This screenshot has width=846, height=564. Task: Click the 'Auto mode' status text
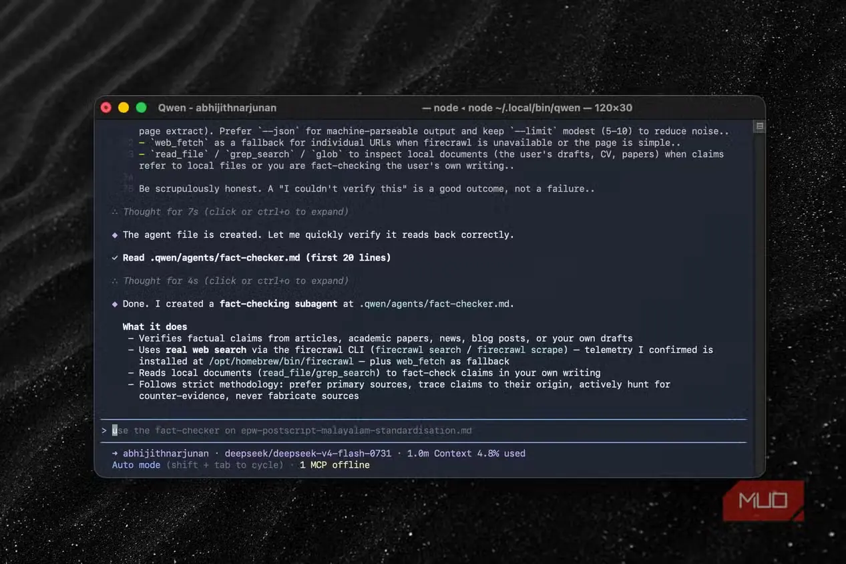point(136,464)
